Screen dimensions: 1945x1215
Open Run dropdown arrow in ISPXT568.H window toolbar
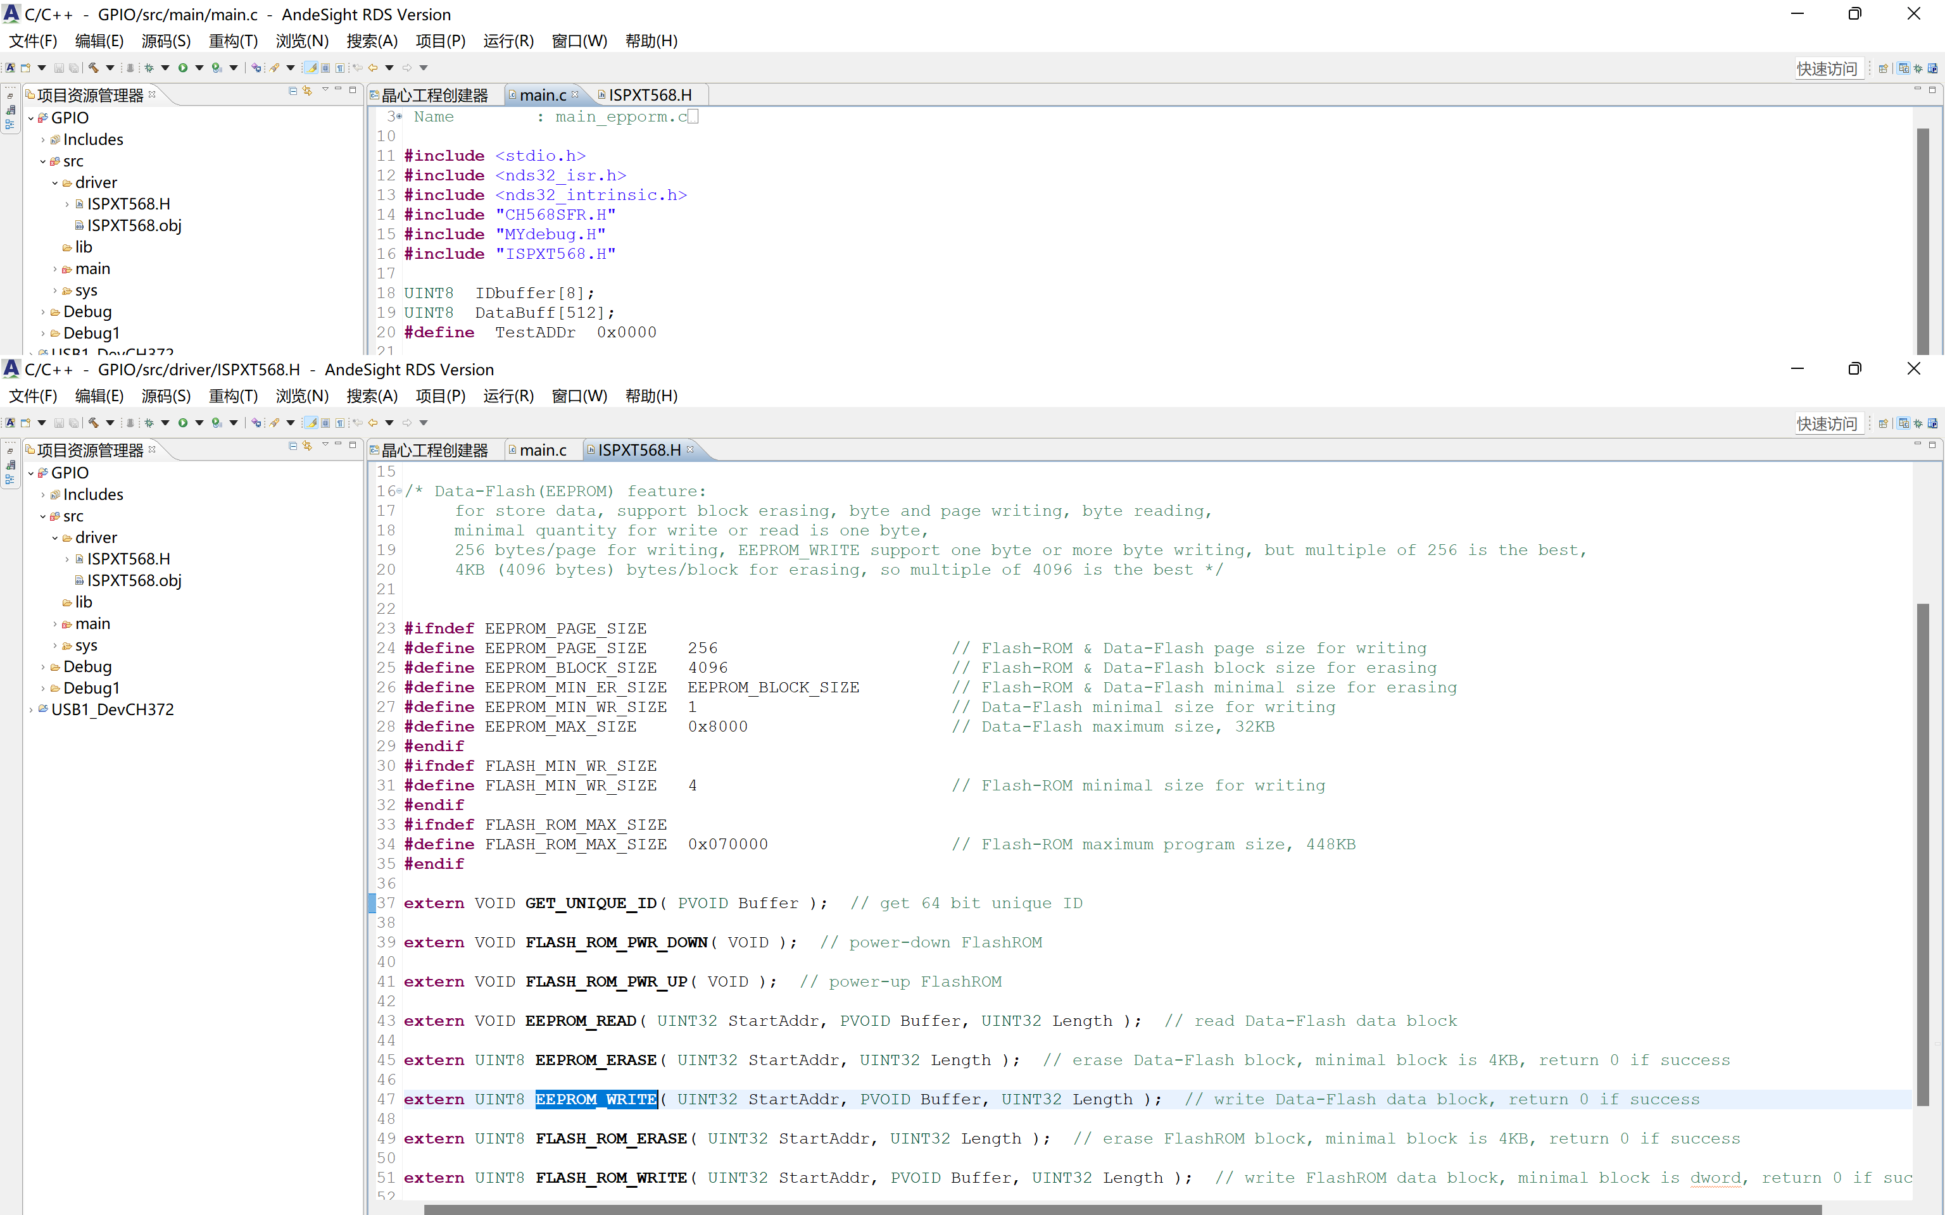[x=199, y=423]
